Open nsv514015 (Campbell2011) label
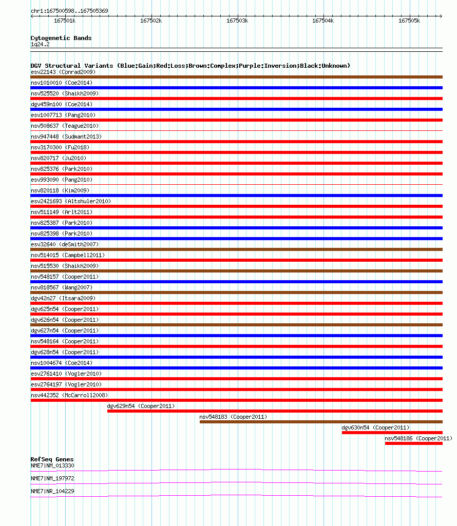457x526 pixels. click(68, 255)
